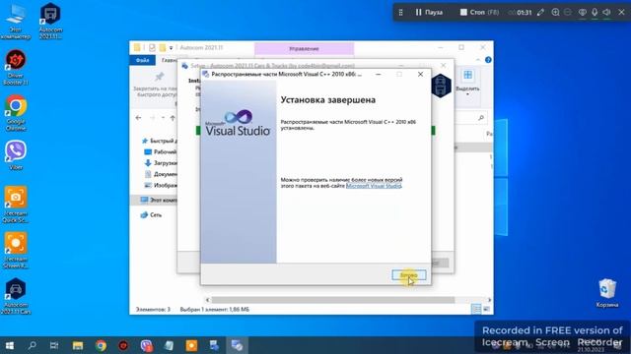
Task: Toggle microphone recording in the recorder bar
Action: pyautogui.click(x=595, y=13)
